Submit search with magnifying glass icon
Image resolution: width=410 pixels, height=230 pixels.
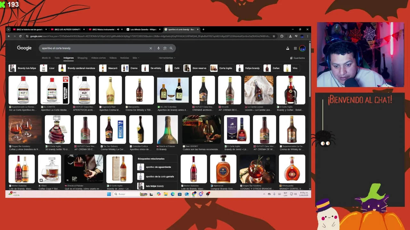171,48
